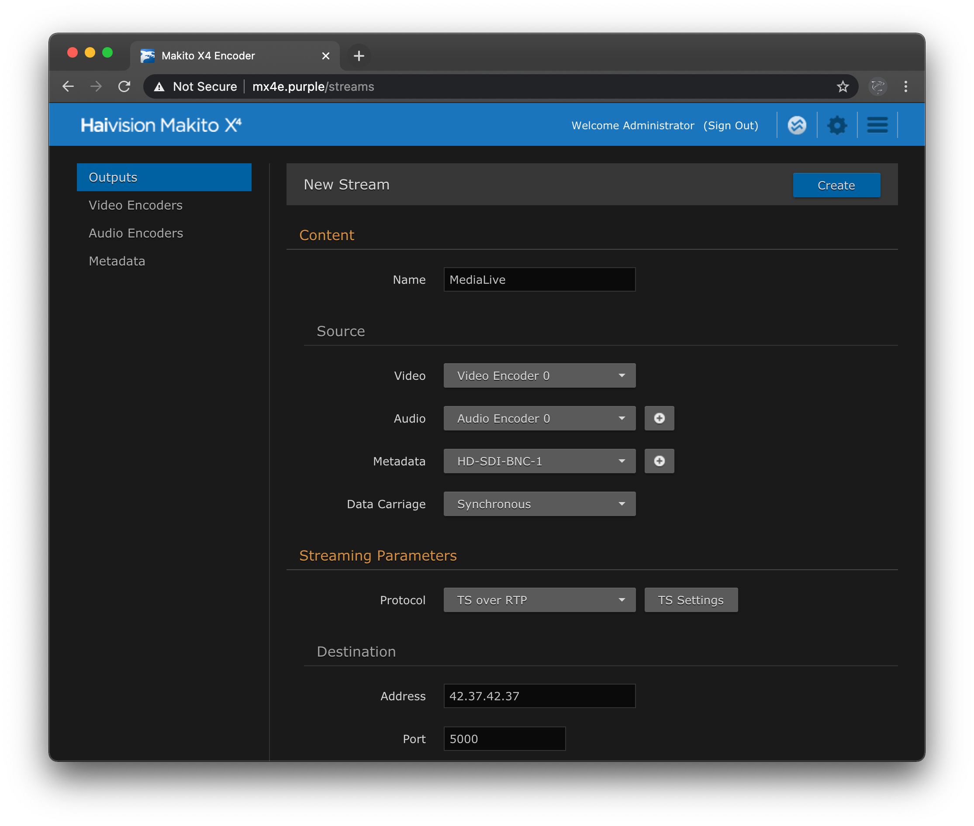974x826 pixels.
Task: Click the browser URL address bar
Action: pyautogui.click(x=501, y=86)
